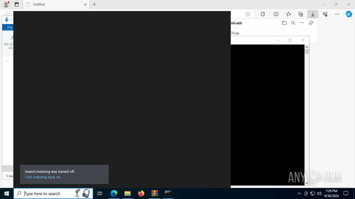Open volume control tray icon
355x199 pixels.
319,193
